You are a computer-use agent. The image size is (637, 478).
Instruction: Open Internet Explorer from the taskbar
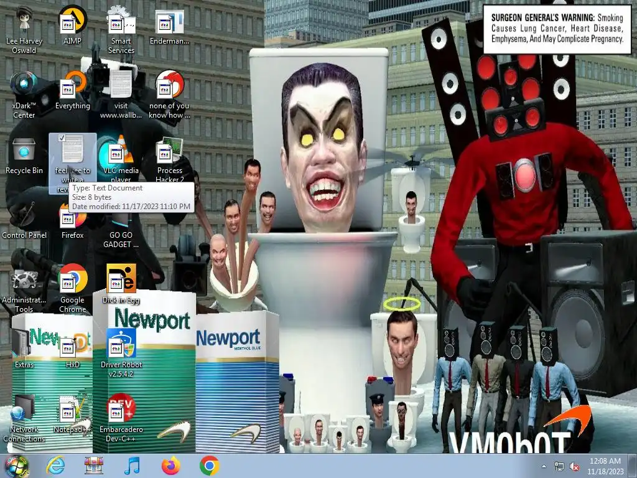point(55,466)
